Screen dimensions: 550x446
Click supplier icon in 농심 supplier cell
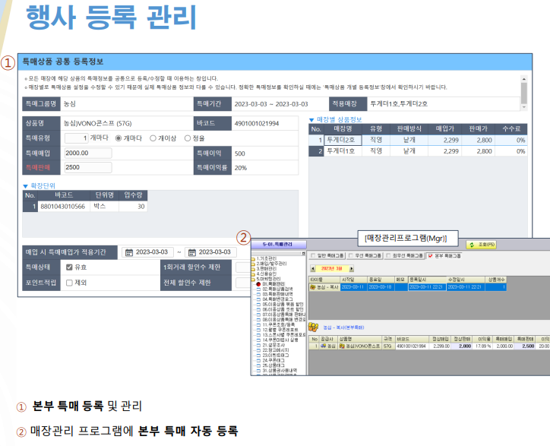click(323, 346)
